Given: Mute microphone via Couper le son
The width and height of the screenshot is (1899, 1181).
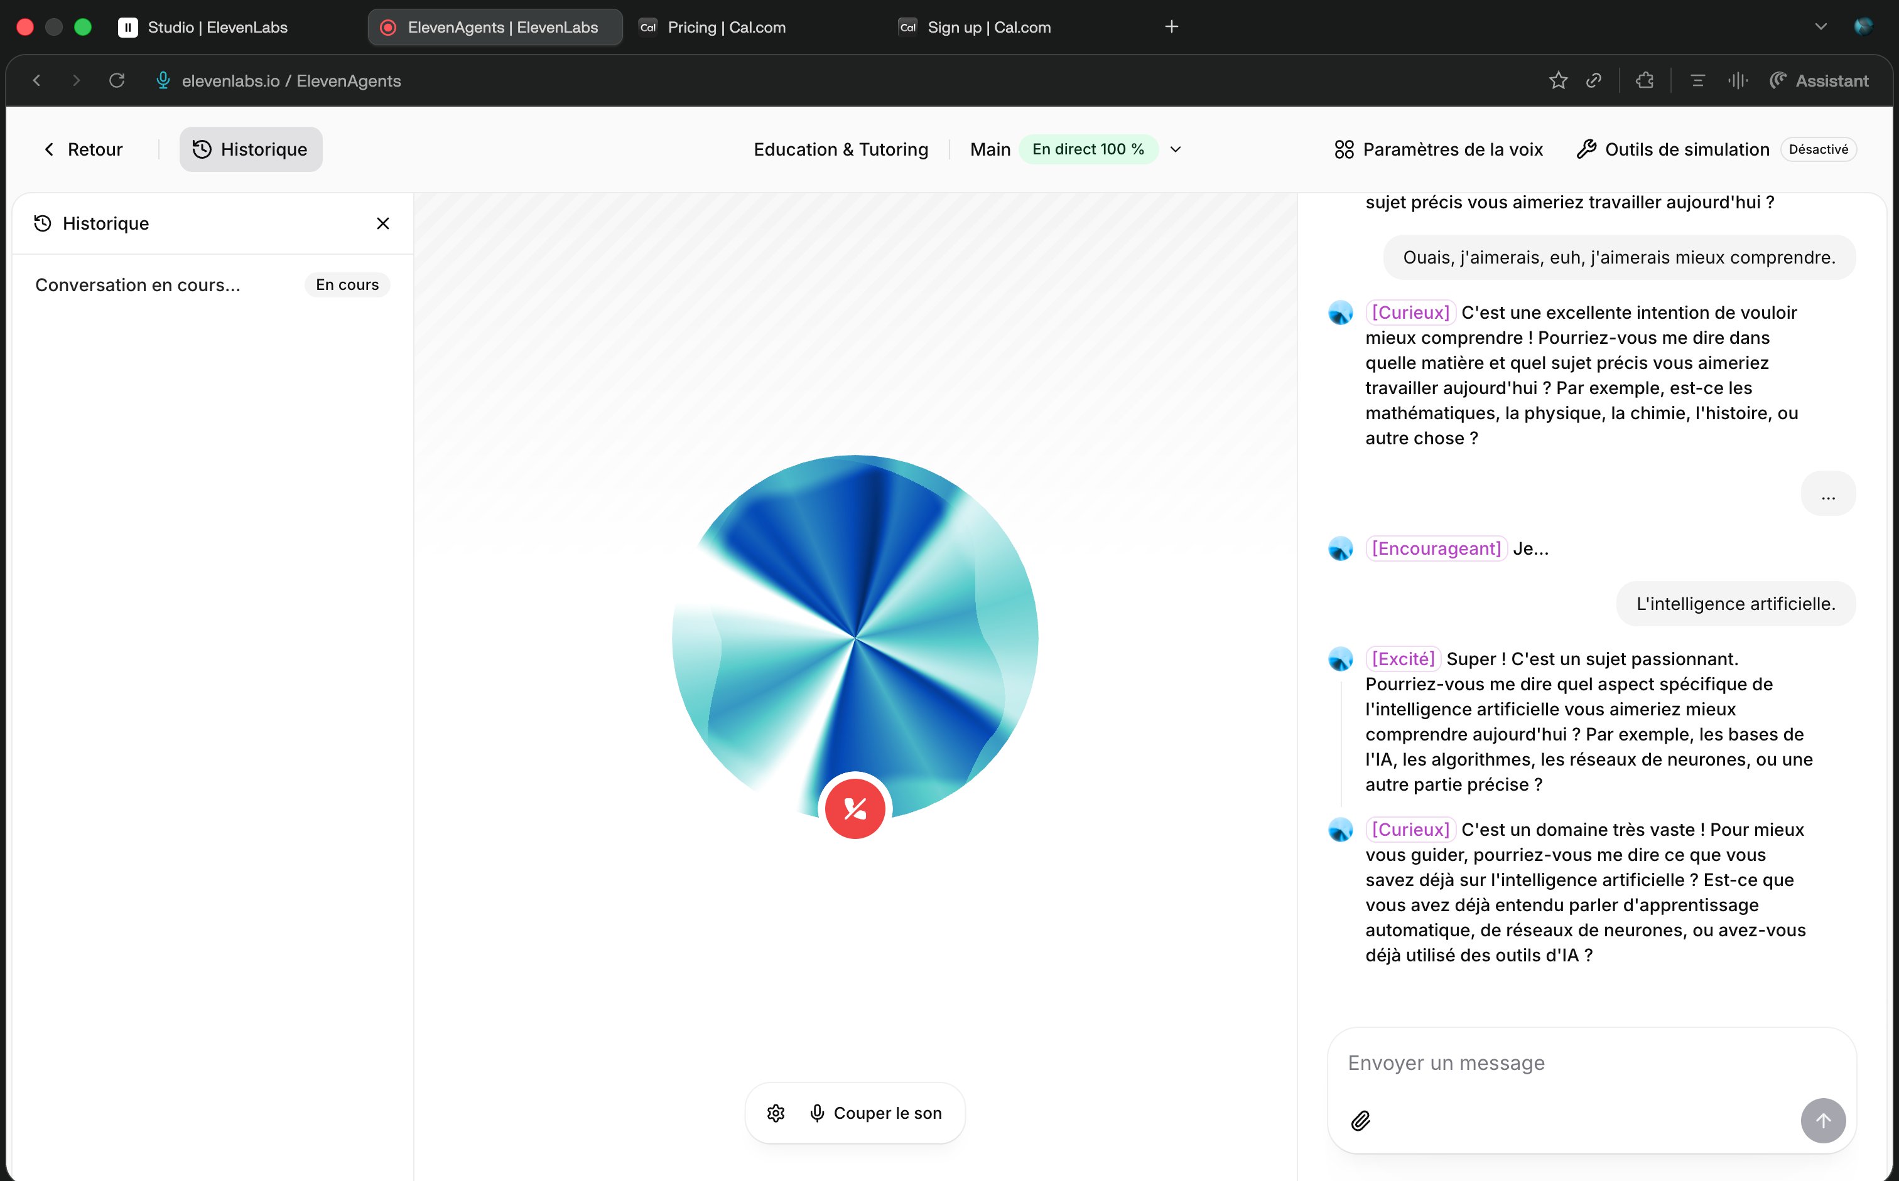Looking at the screenshot, I should 875,1113.
